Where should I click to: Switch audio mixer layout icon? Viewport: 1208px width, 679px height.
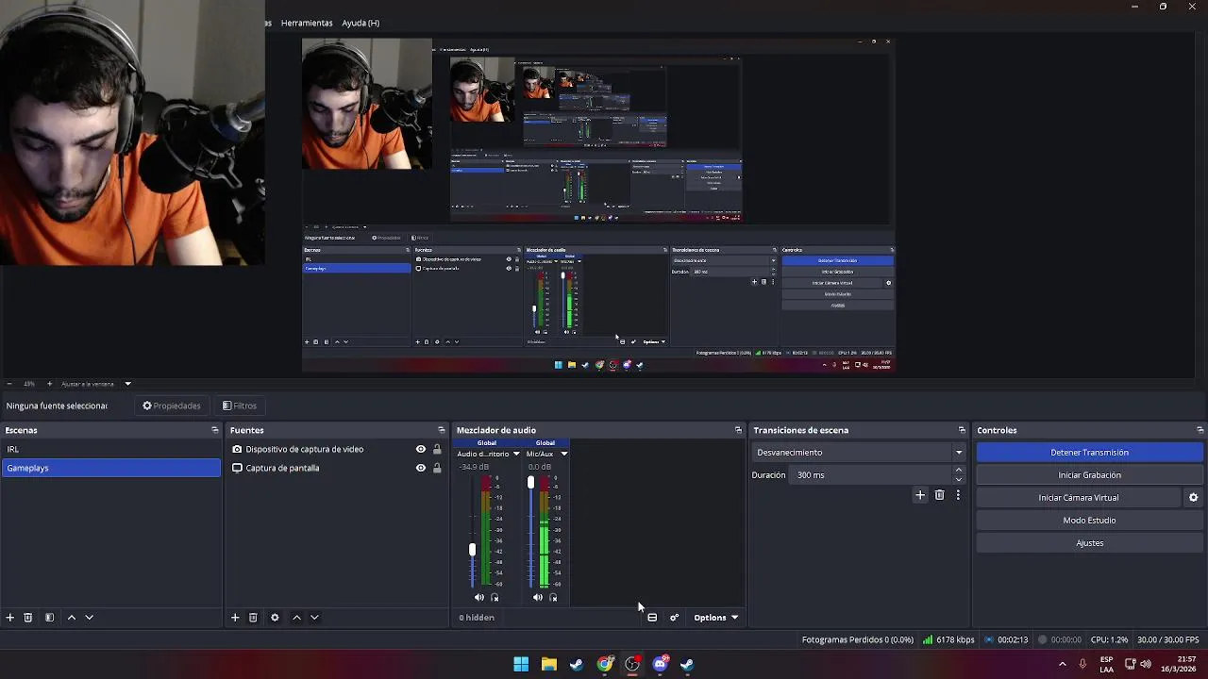652,618
